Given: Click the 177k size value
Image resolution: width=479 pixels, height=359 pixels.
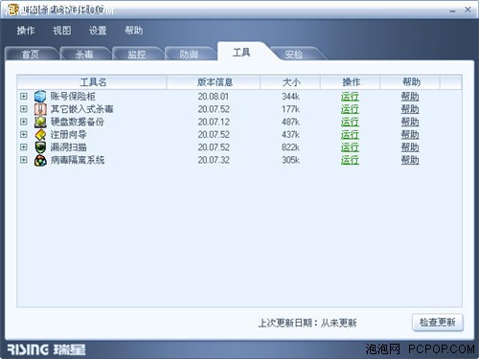Looking at the screenshot, I should 290,109.
